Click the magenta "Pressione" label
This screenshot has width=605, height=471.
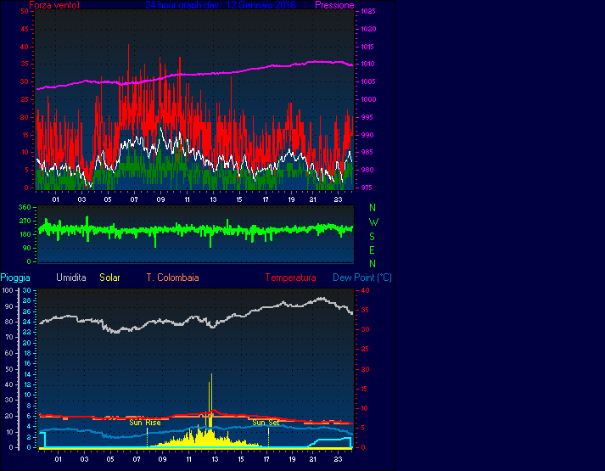334,5
